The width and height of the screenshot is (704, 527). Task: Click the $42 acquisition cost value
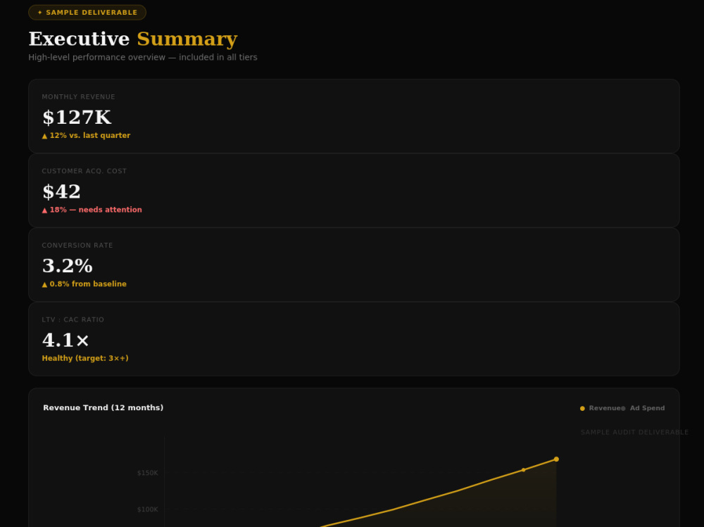pyautogui.click(x=61, y=191)
